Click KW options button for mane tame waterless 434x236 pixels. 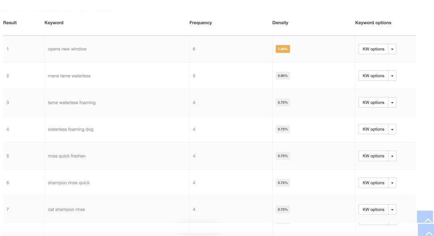tap(373, 76)
